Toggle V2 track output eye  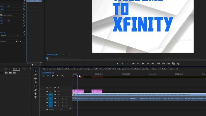click(59, 91)
